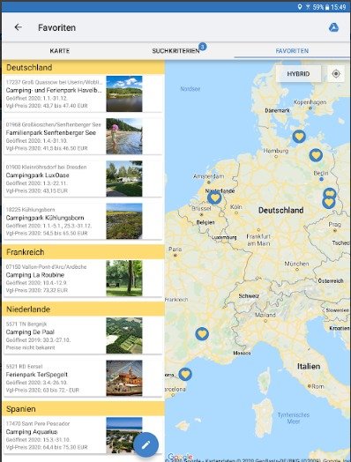This screenshot has height=462, width=351.
Task: Click the Favoriten page title
Action: point(56,27)
